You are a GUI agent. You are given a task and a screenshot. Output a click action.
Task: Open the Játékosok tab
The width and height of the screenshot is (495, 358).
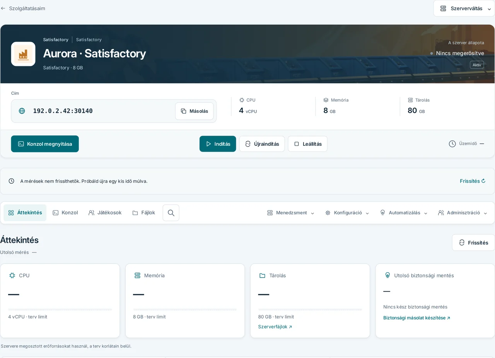[x=105, y=213]
